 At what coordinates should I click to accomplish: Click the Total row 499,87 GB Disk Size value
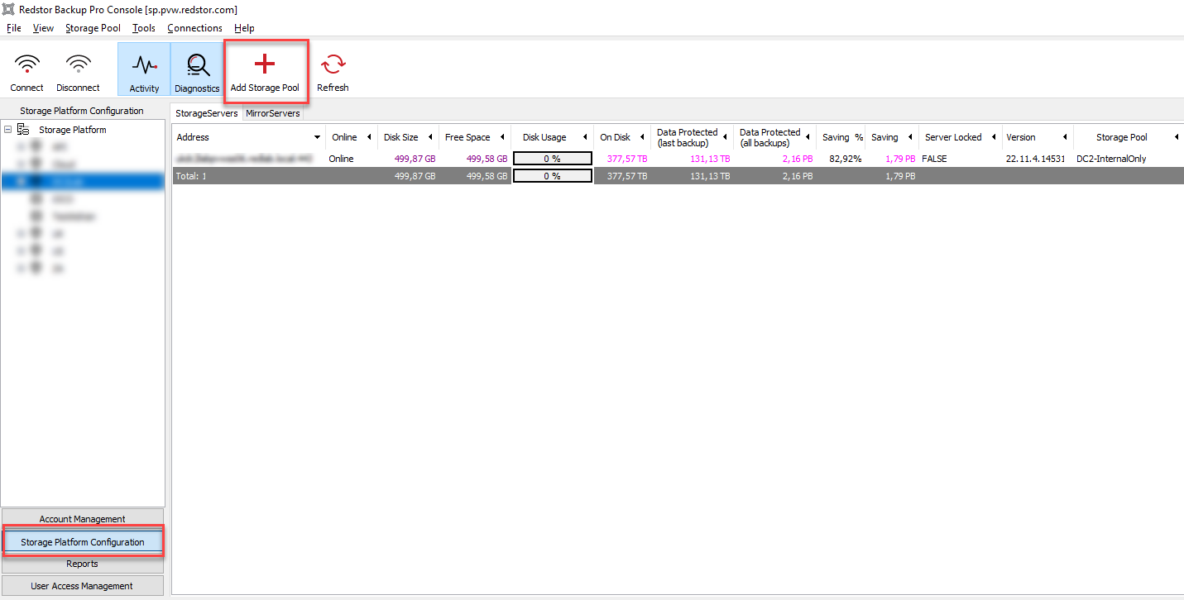pyautogui.click(x=415, y=176)
